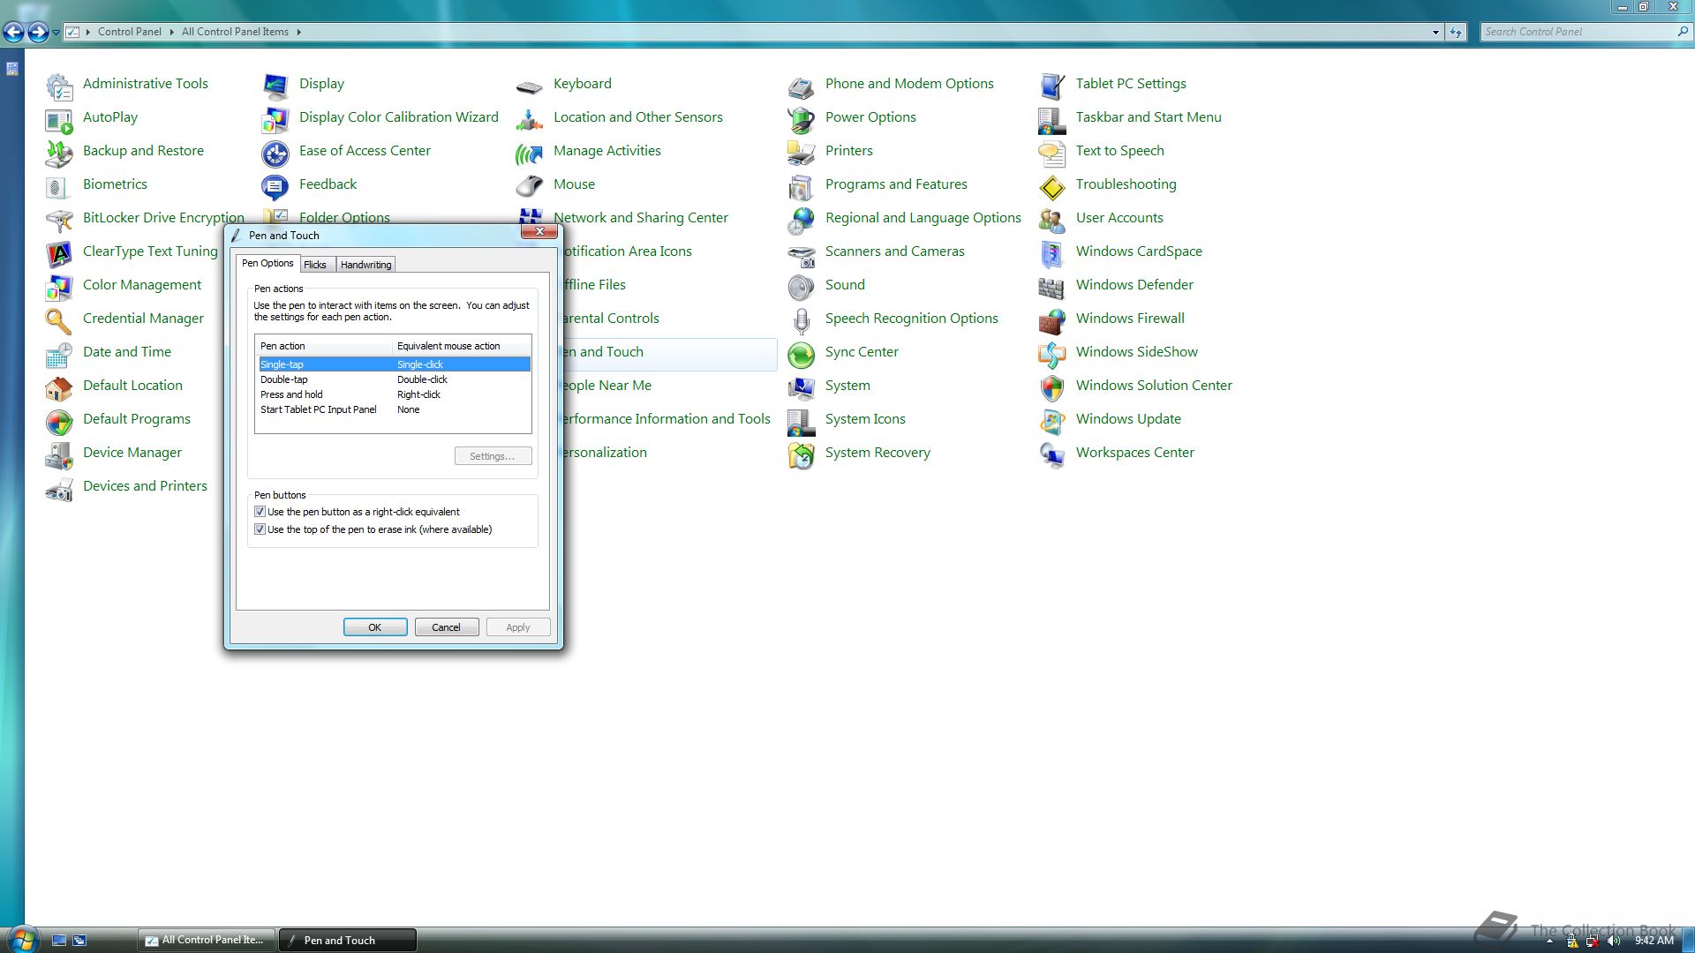Select the Single-tap pen action row

click(394, 364)
